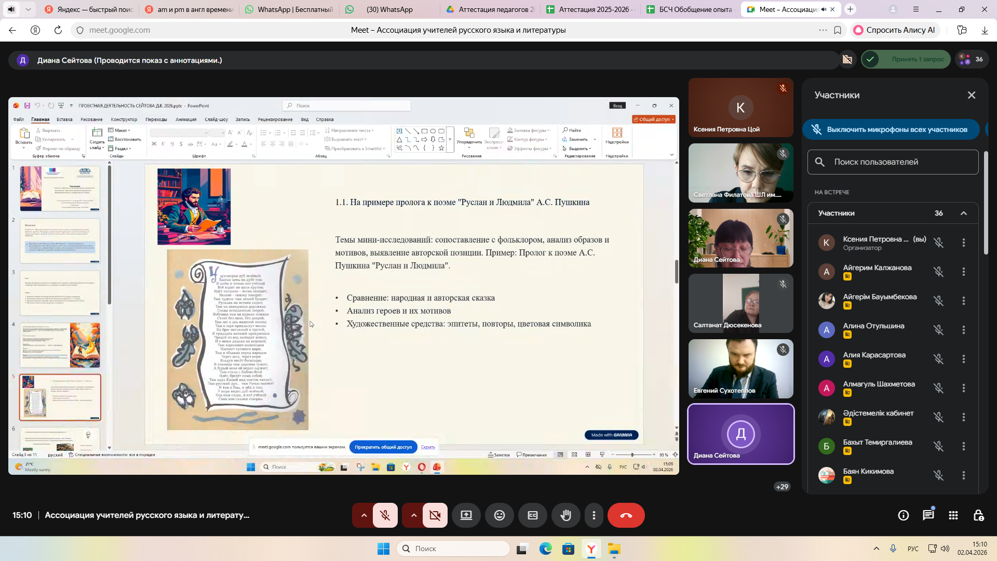Screen dimensions: 997x561
Task: Open the meeting details info icon
Action: click(904, 515)
